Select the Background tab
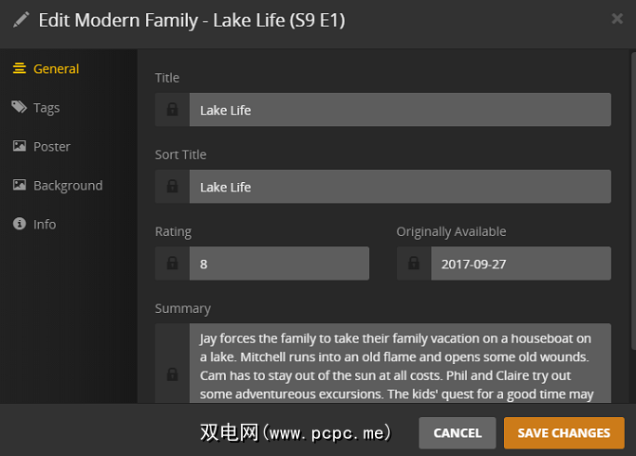 click(67, 186)
